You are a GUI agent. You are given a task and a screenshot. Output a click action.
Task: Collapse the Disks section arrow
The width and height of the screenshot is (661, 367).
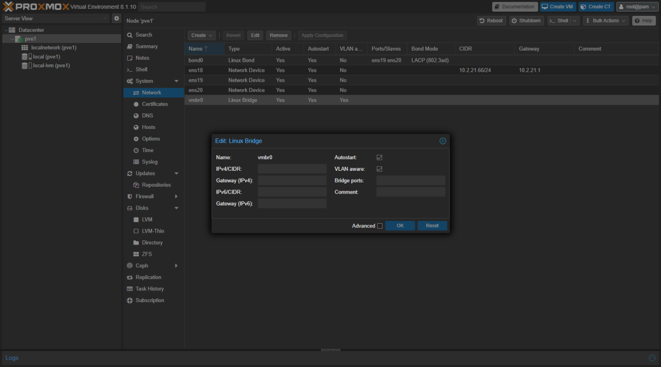tap(176, 208)
